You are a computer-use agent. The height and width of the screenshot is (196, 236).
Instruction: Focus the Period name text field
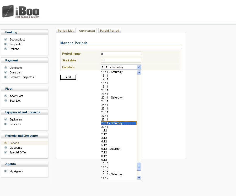tap(121, 54)
